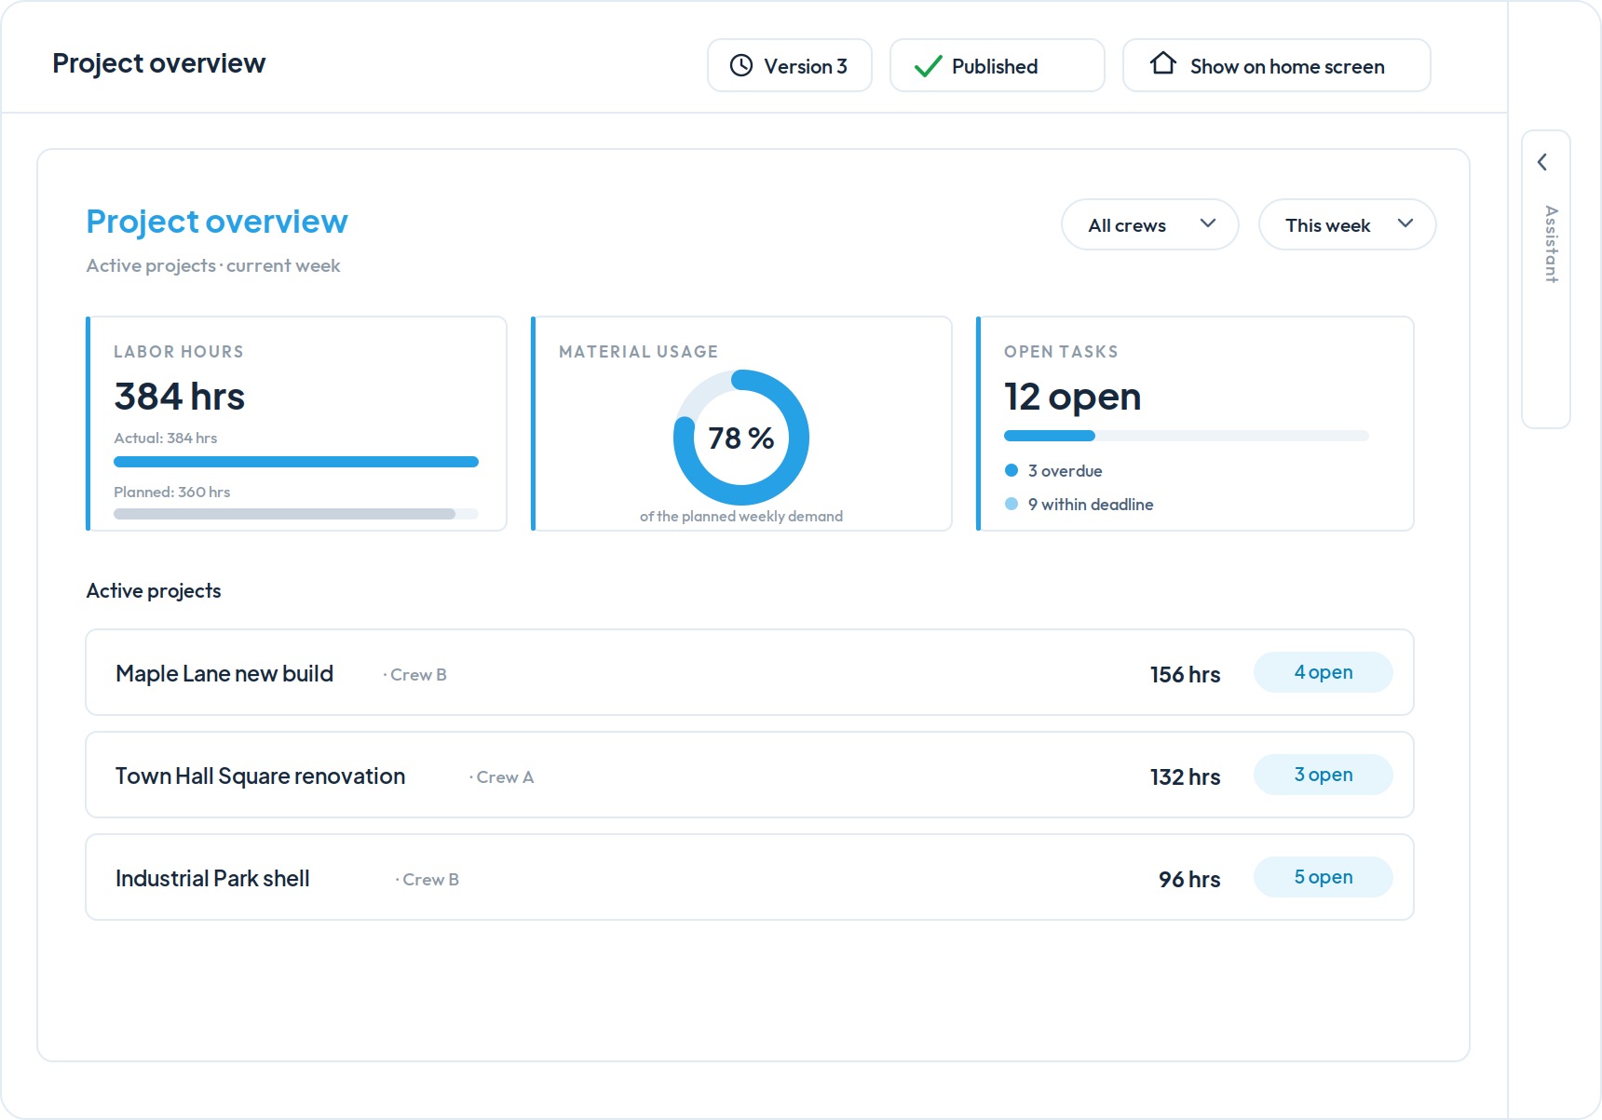Click the 78 % material usage donut chart
The height and width of the screenshot is (1120, 1602).
click(x=741, y=438)
